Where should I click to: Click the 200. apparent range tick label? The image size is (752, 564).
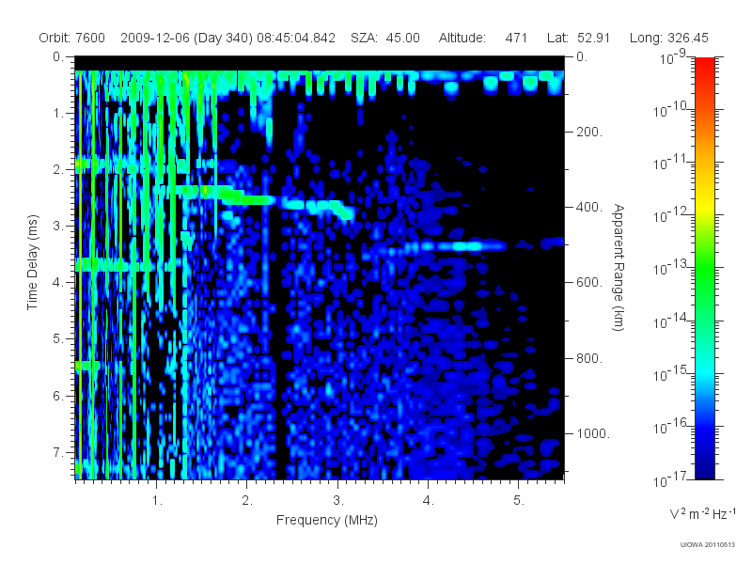click(589, 132)
